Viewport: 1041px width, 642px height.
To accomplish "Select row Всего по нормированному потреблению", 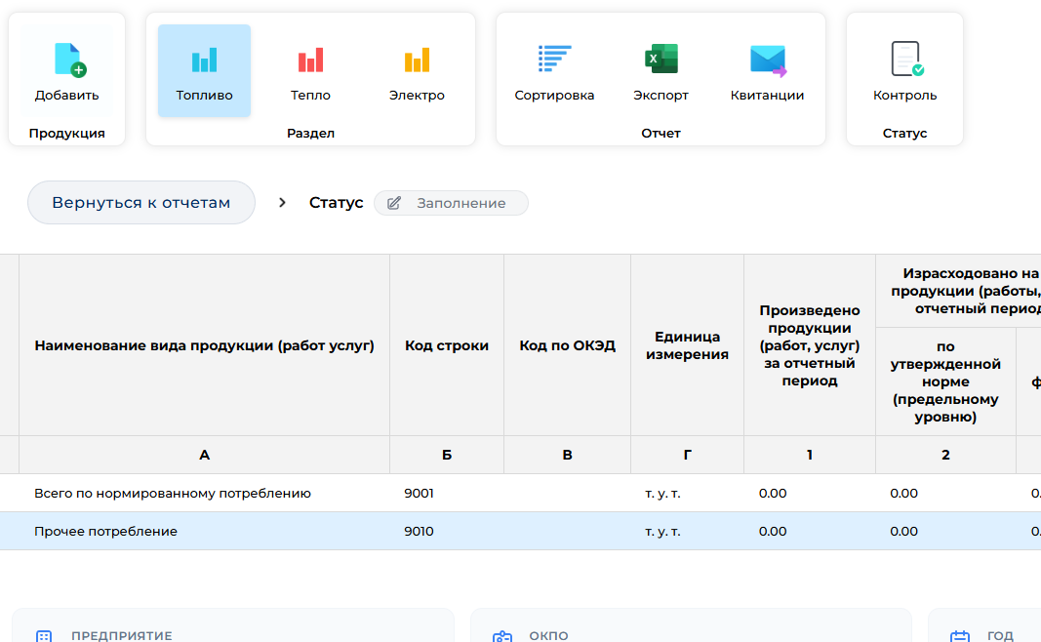I will [x=173, y=494].
